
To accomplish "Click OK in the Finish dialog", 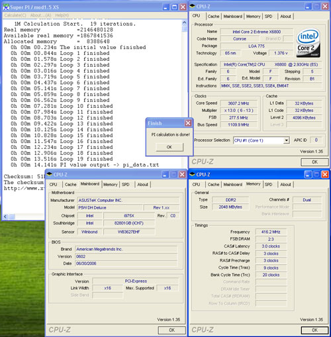I will point(169,147).
